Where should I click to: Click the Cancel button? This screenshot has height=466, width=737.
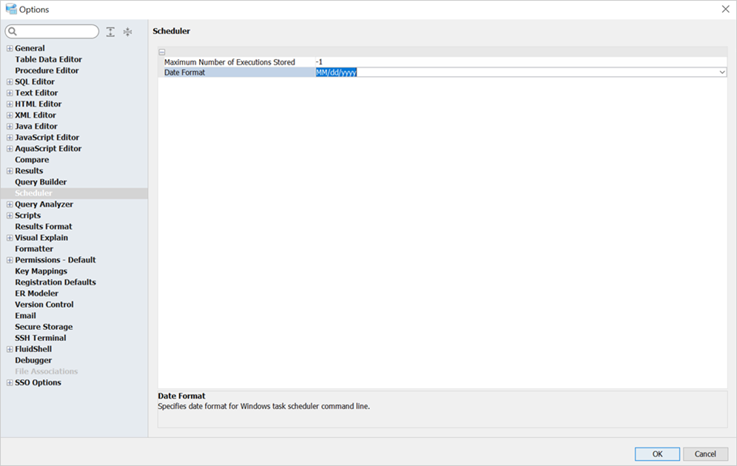click(705, 453)
